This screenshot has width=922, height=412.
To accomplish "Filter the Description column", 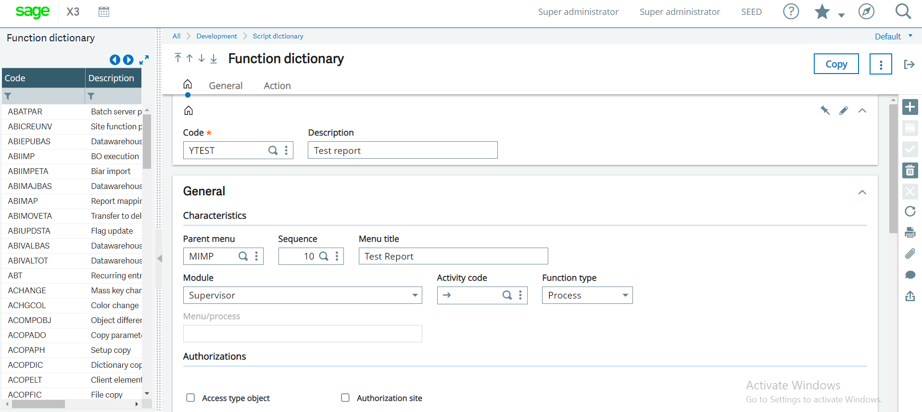I will (x=91, y=96).
